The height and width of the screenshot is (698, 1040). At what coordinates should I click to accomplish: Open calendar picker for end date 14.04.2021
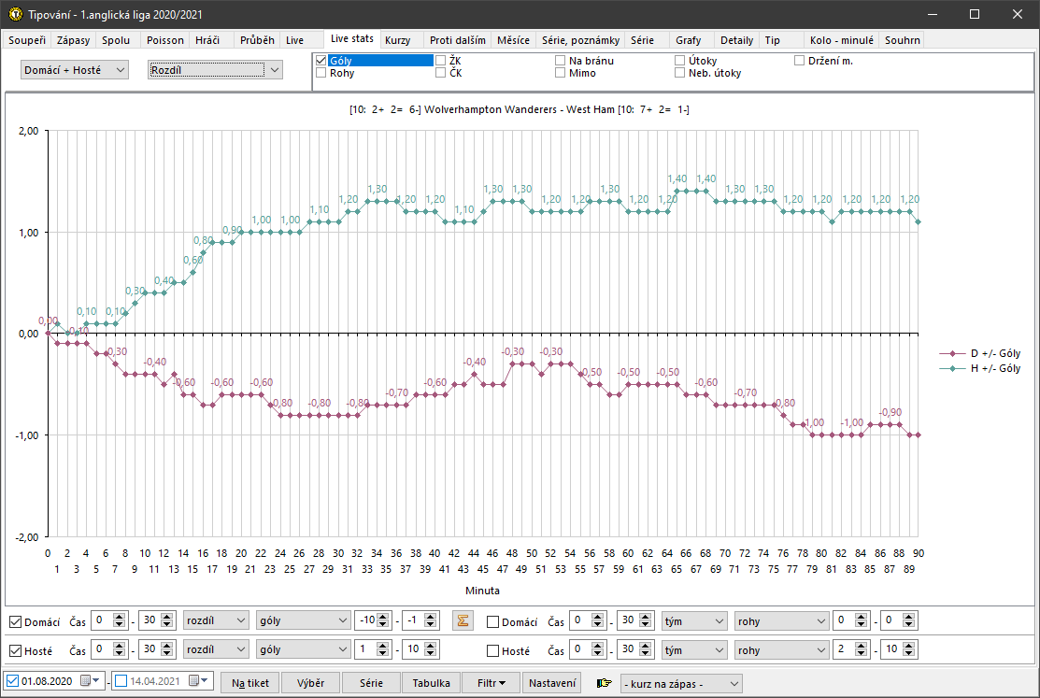tap(194, 682)
